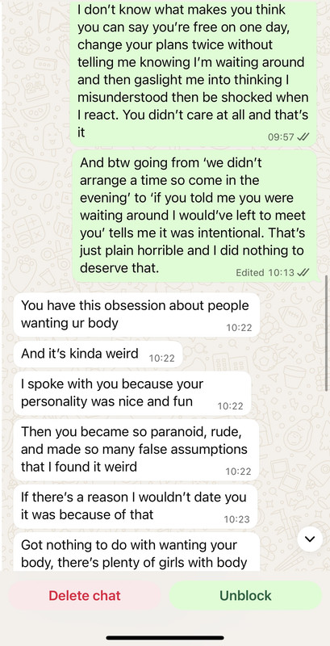Tap the iOS home indicator bar

coord(165,638)
